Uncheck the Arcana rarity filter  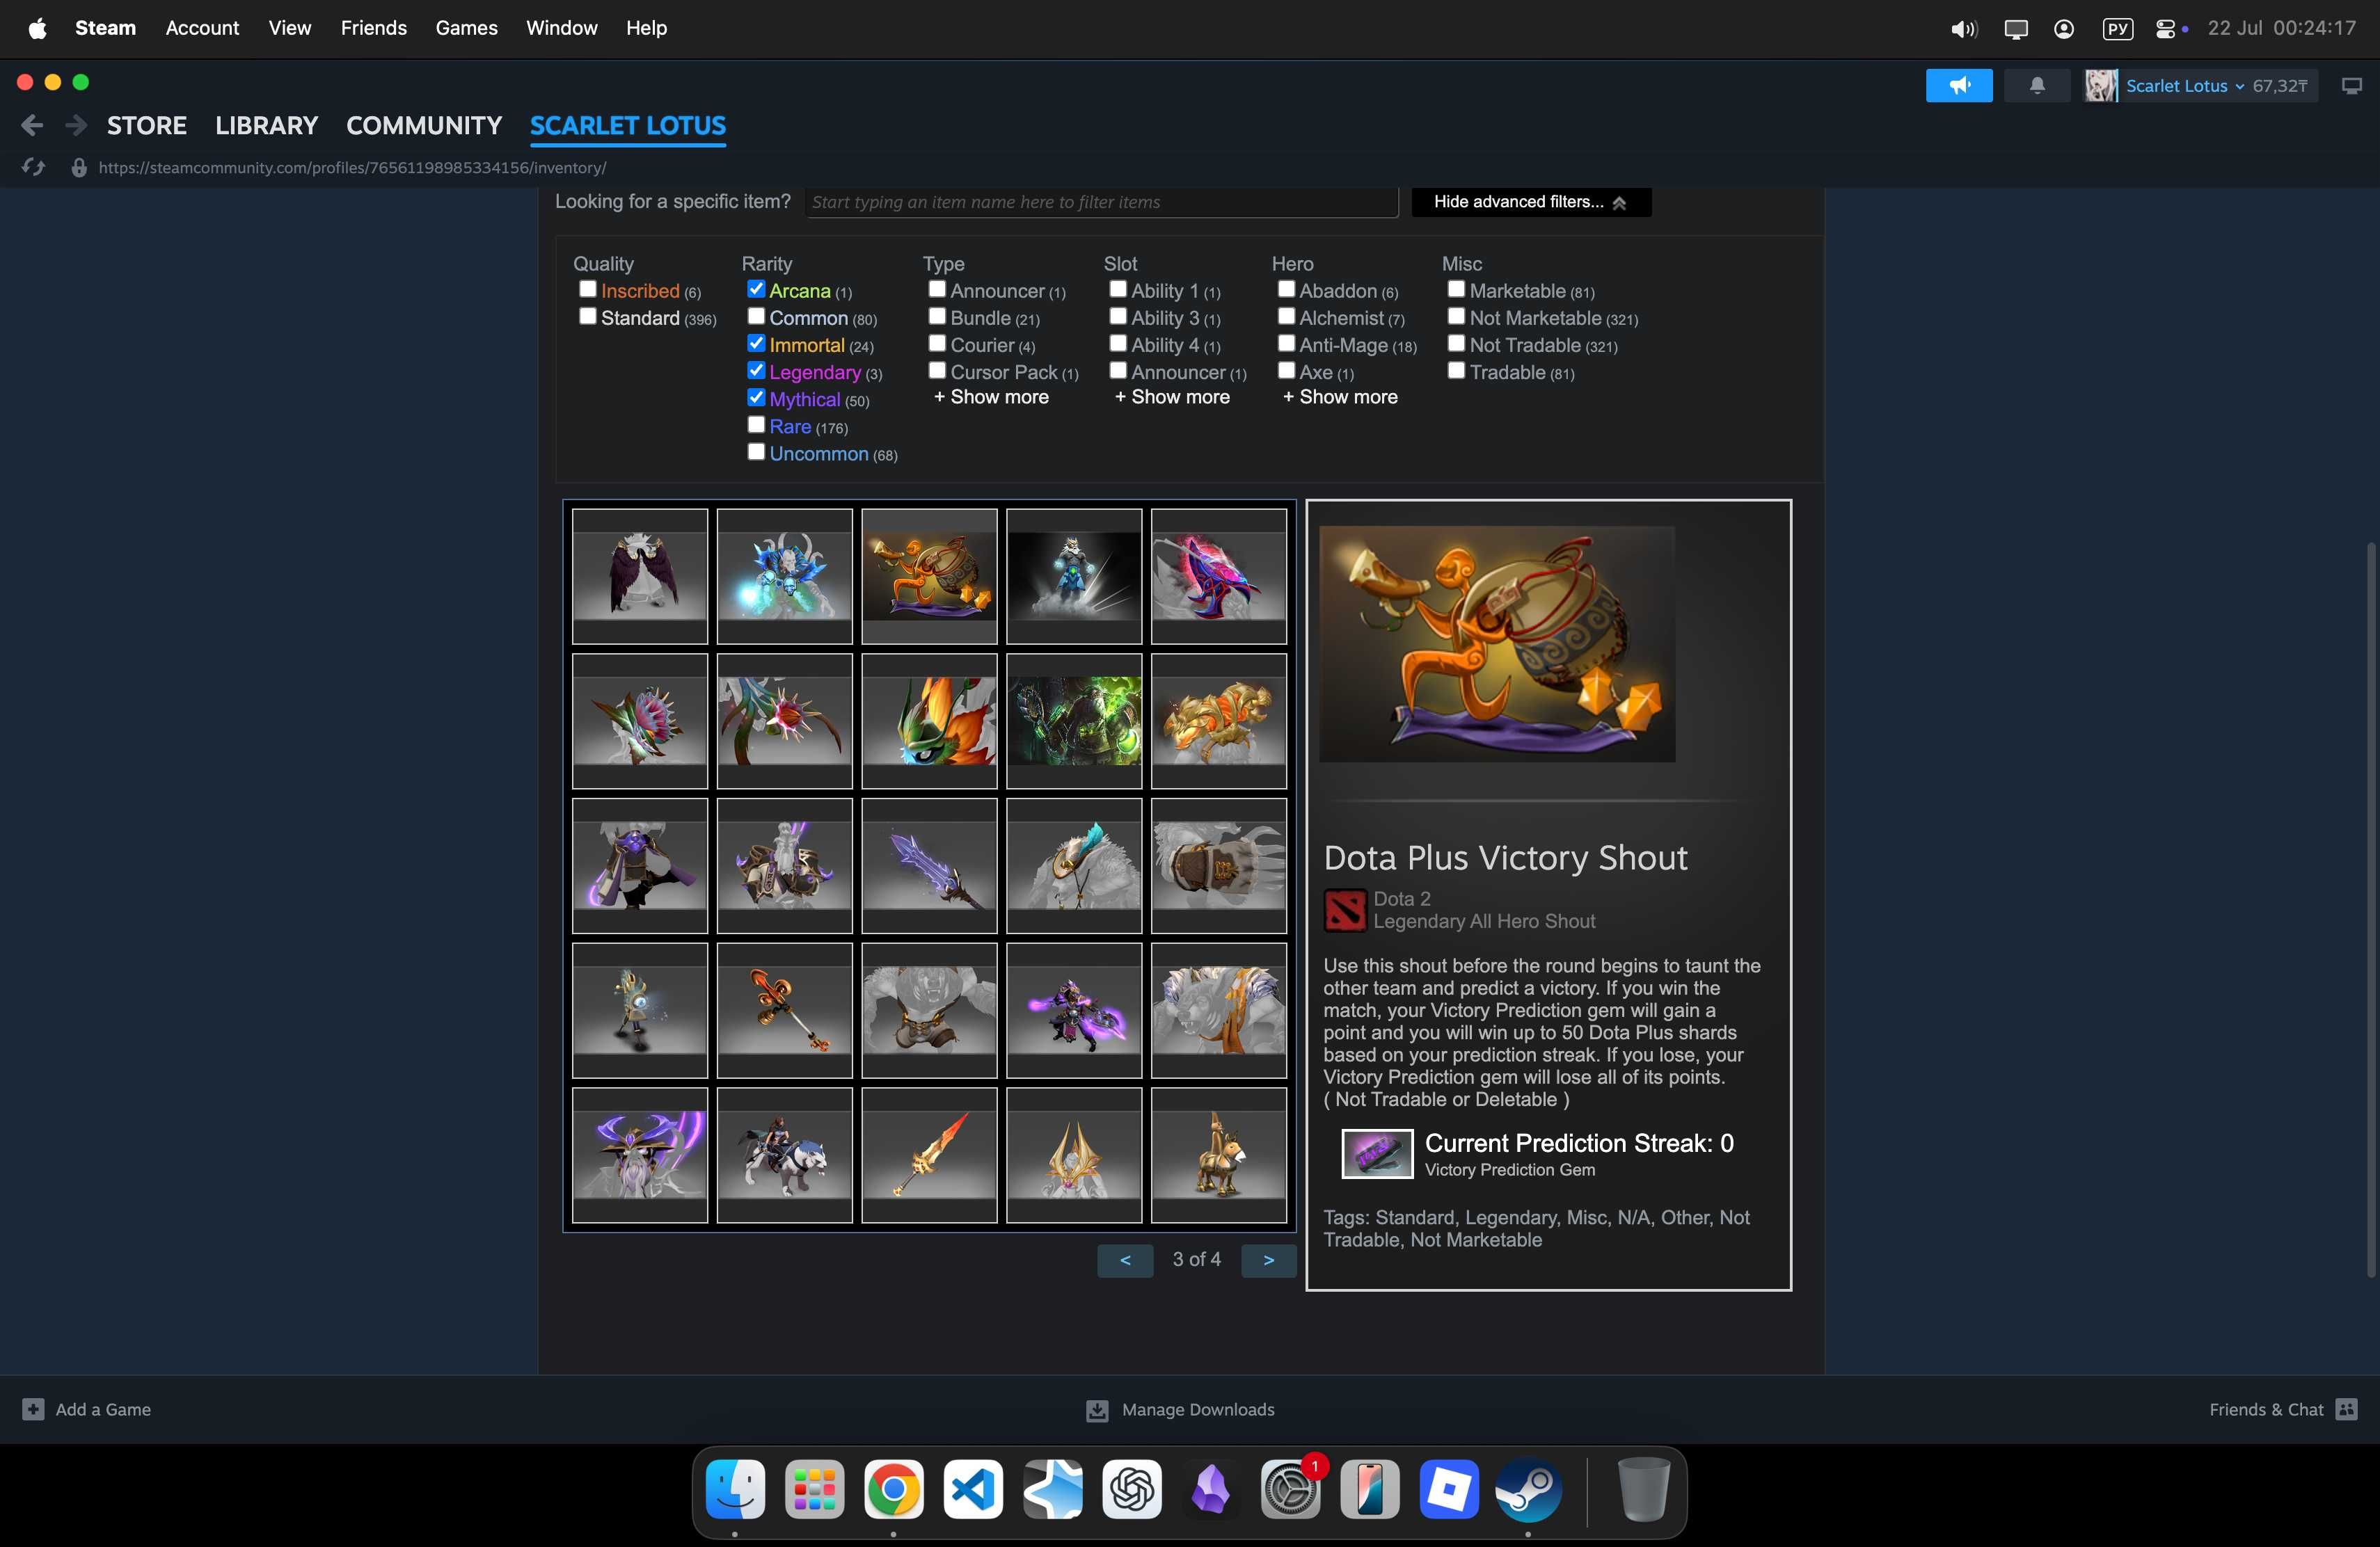[x=756, y=290]
